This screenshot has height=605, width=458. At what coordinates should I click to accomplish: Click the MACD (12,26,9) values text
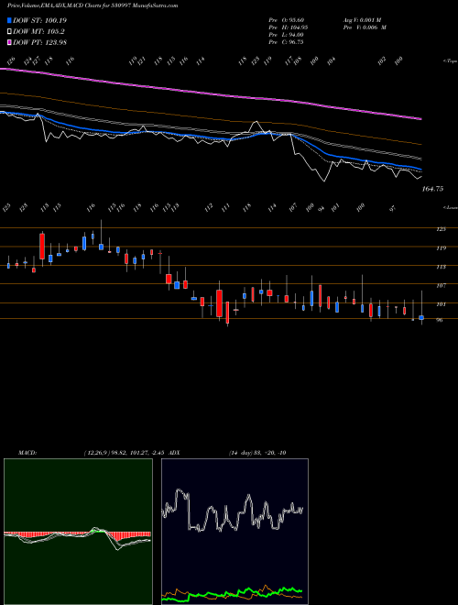click(126, 452)
